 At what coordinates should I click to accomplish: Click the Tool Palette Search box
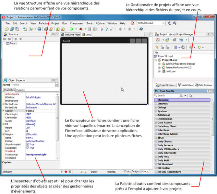[x=166, y=96]
